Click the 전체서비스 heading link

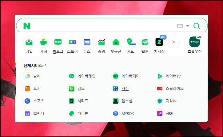coord(33,66)
